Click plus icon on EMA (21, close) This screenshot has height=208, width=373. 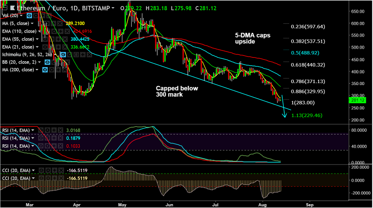tap(58, 47)
